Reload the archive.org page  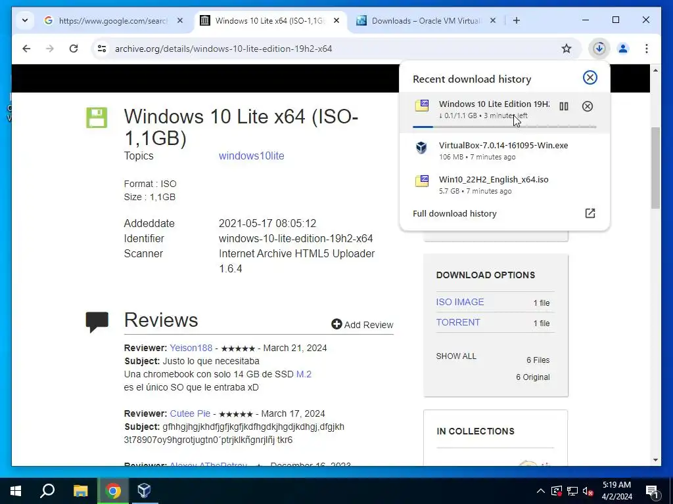point(74,49)
